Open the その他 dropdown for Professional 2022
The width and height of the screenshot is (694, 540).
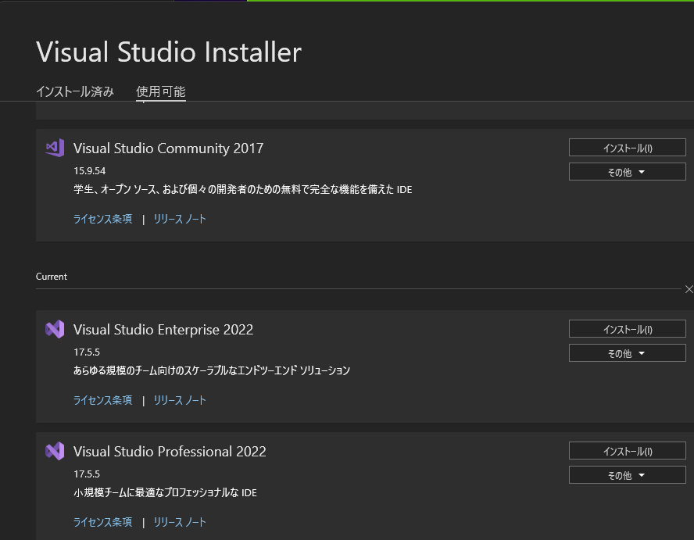(x=627, y=475)
